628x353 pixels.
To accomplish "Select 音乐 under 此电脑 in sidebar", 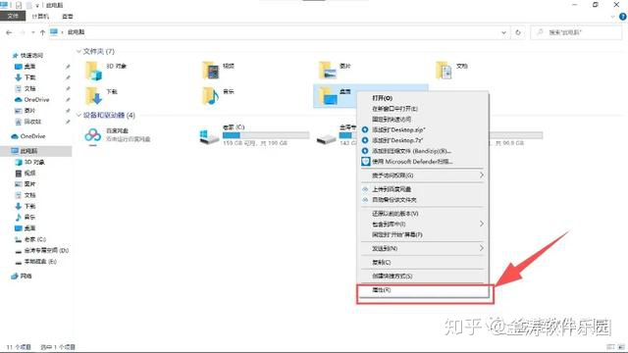I will (26, 217).
